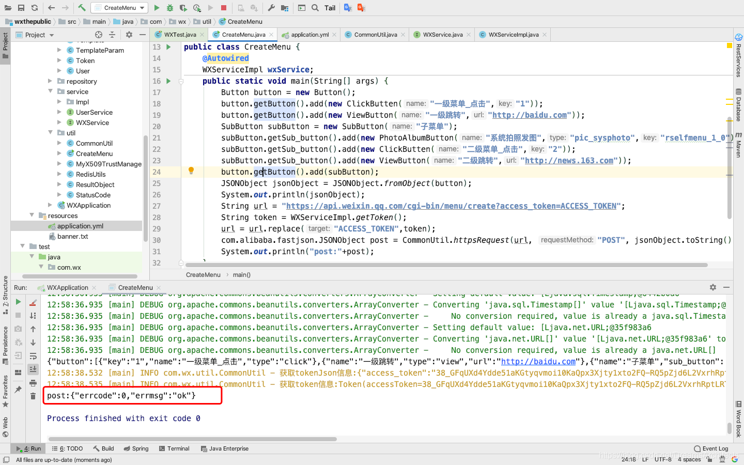
Task: Run CreateMenu with the green play button
Action: point(157,8)
